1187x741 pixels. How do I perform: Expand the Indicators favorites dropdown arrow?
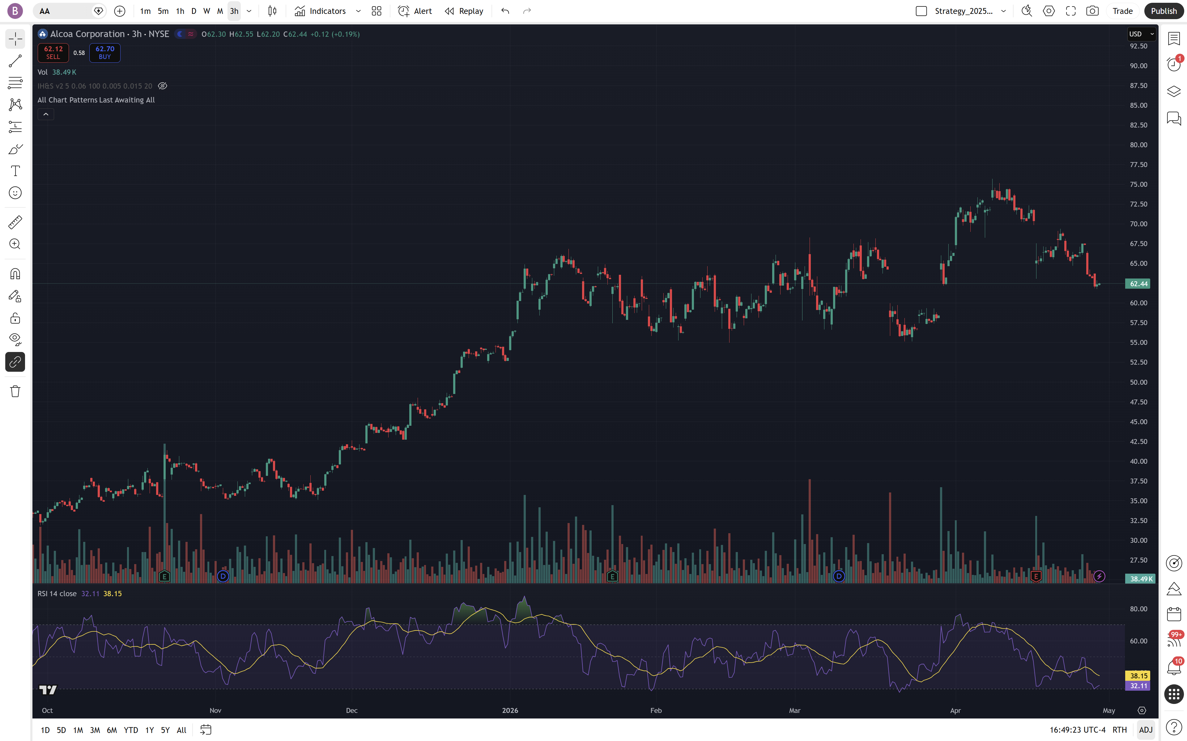[359, 11]
